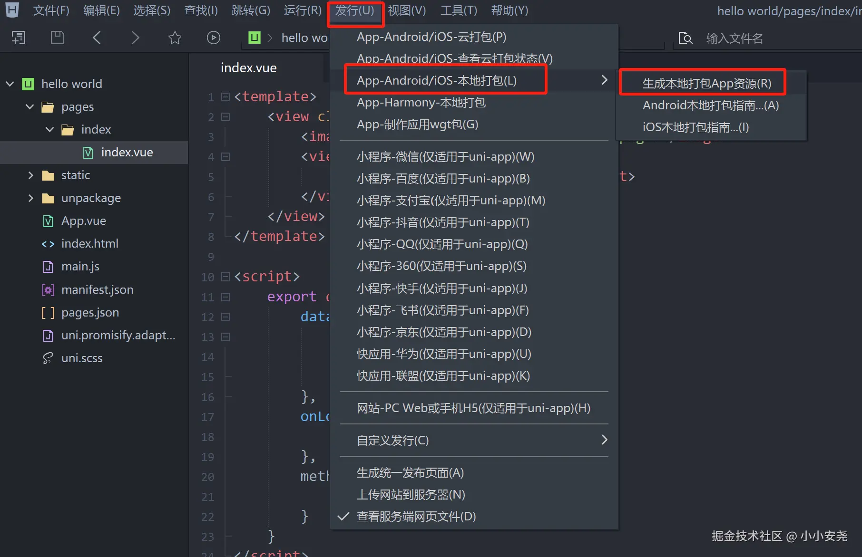862x557 pixels.
Task: Click the manifest.json file icon
Action: click(48, 289)
